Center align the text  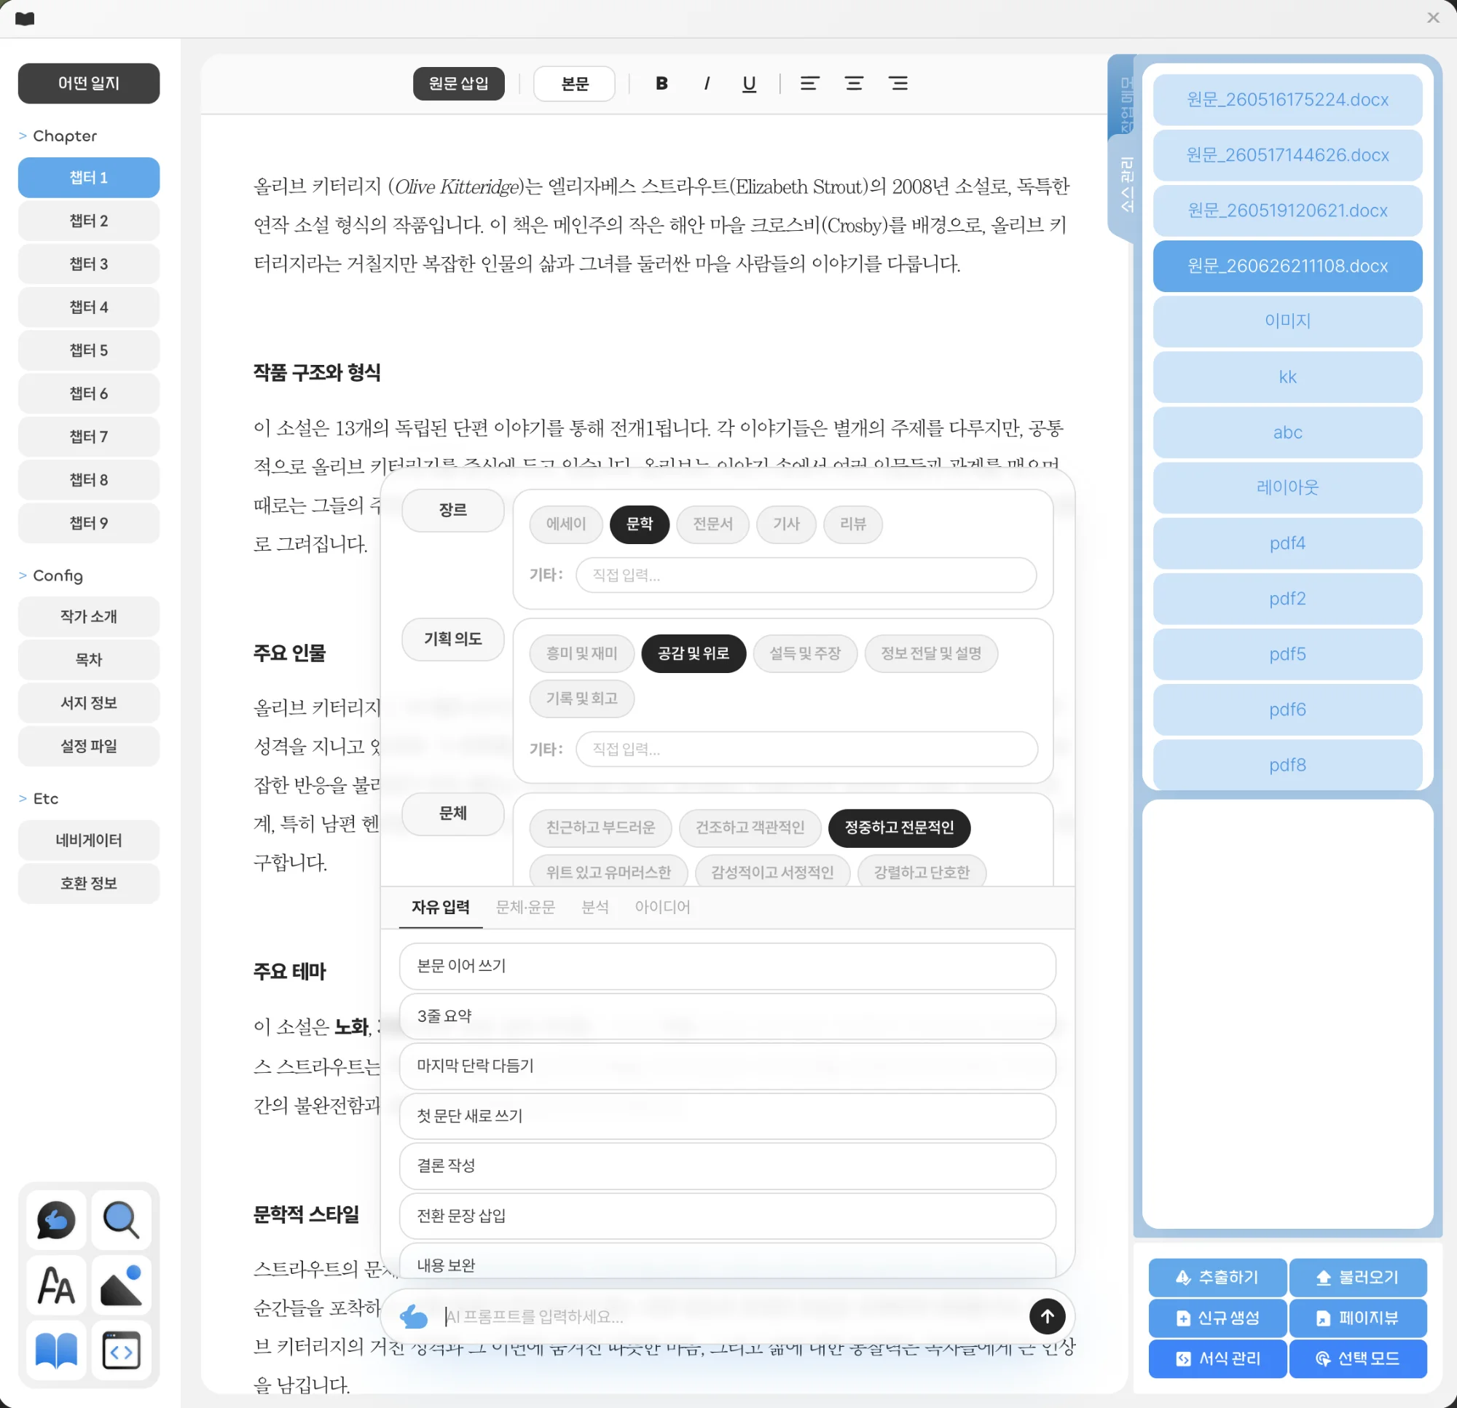point(853,83)
